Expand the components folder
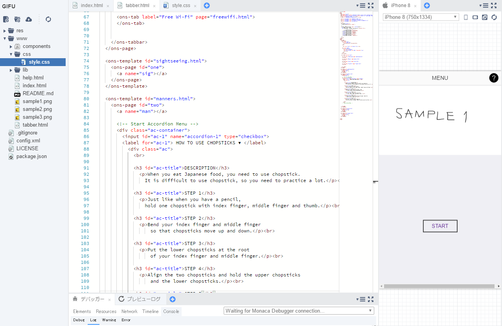Viewport: 502px width, 326px height. coord(11,46)
